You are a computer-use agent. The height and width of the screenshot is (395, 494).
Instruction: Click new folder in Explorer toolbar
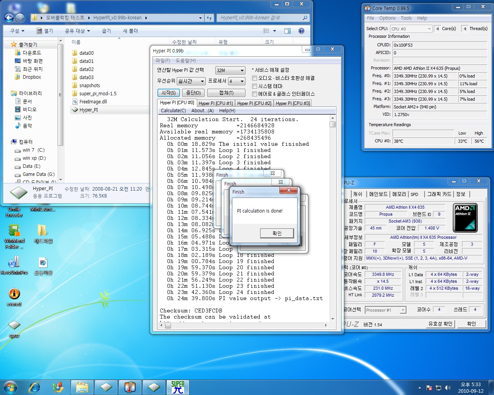tap(130, 31)
